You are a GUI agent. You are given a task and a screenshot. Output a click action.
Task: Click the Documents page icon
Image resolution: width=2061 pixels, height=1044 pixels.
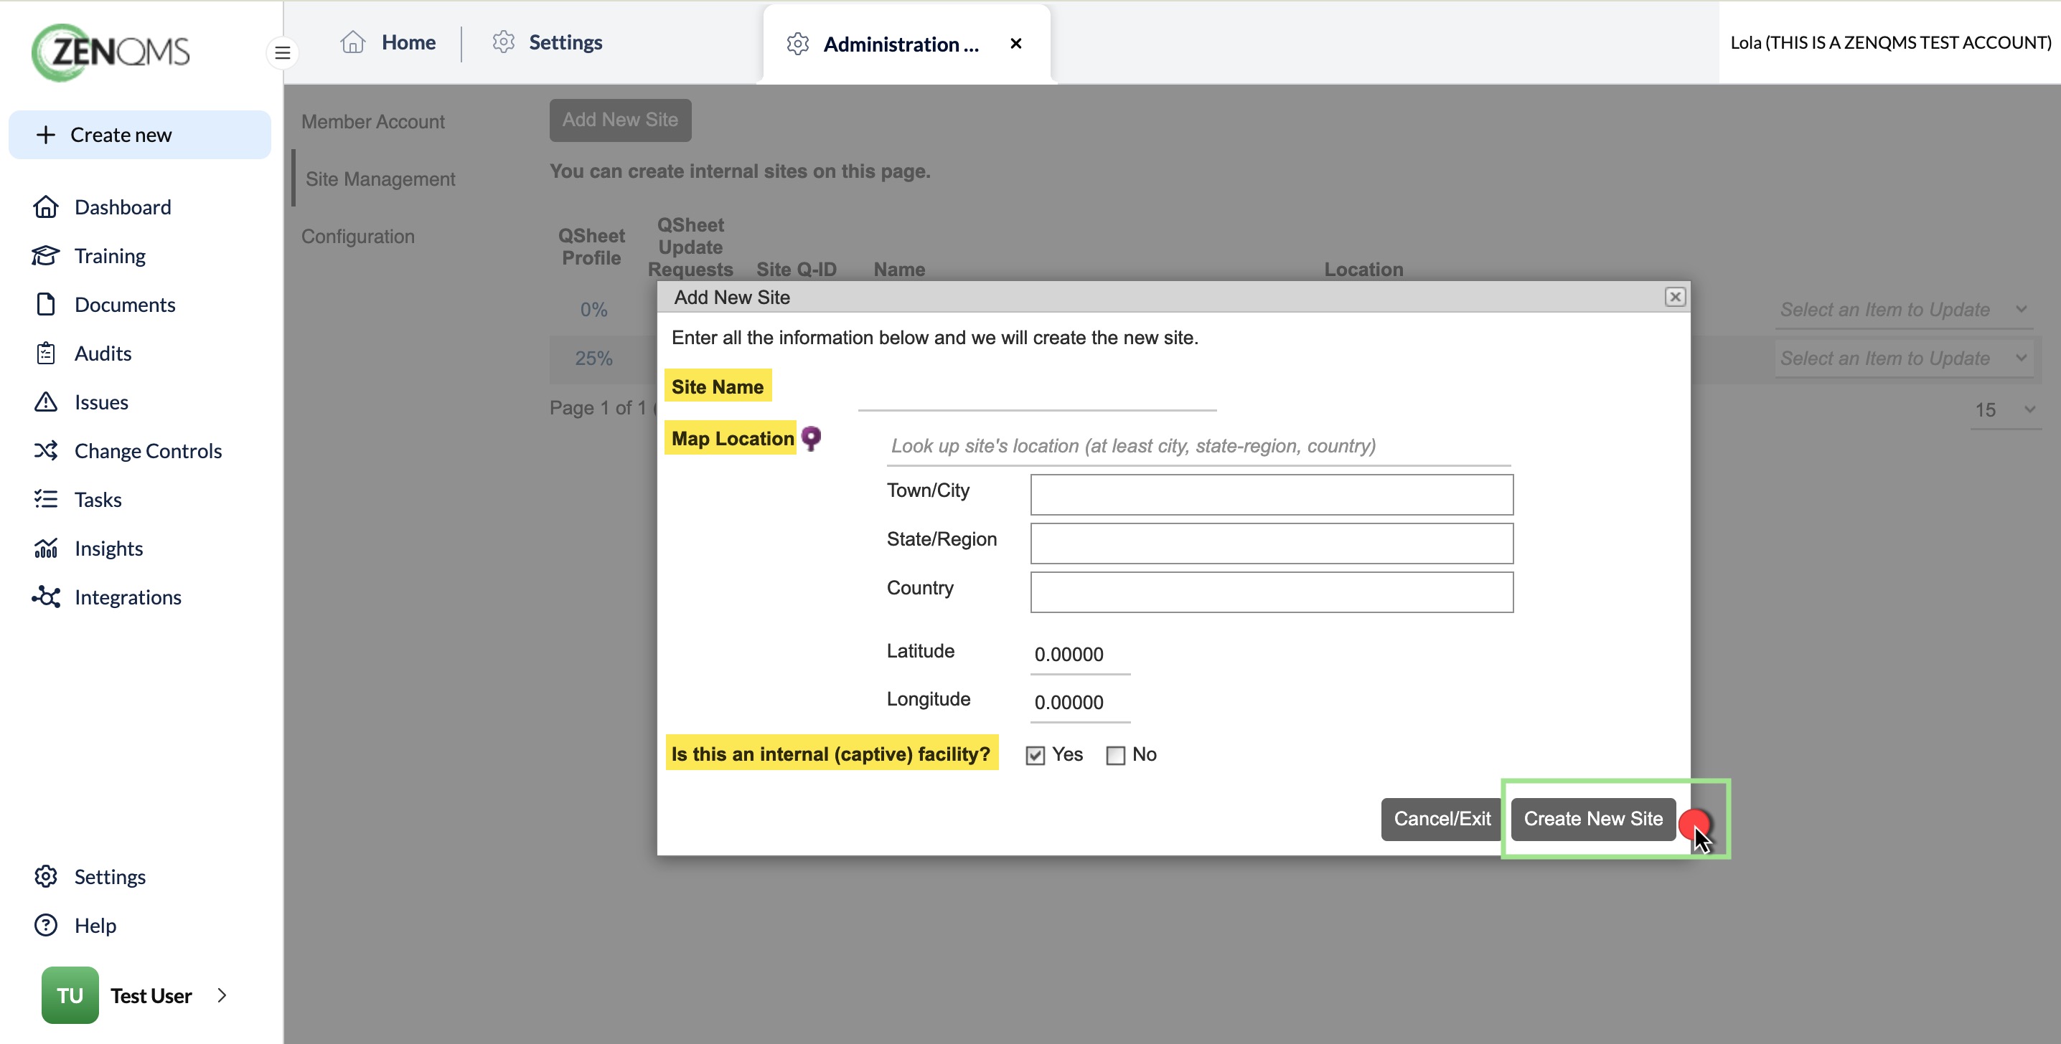[46, 305]
